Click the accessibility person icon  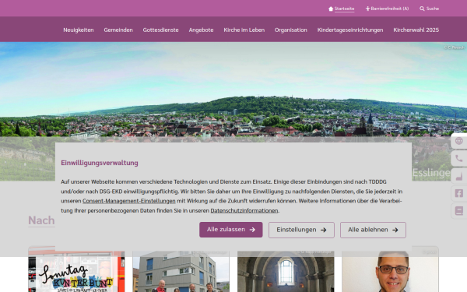[x=367, y=9]
